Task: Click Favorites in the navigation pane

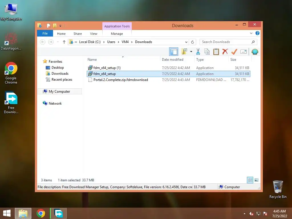Action: pos(55,62)
